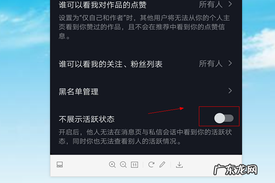Viewport: 275px width, 183px height.
Task: Click the zoom in magnifier icon
Action: point(112,165)
